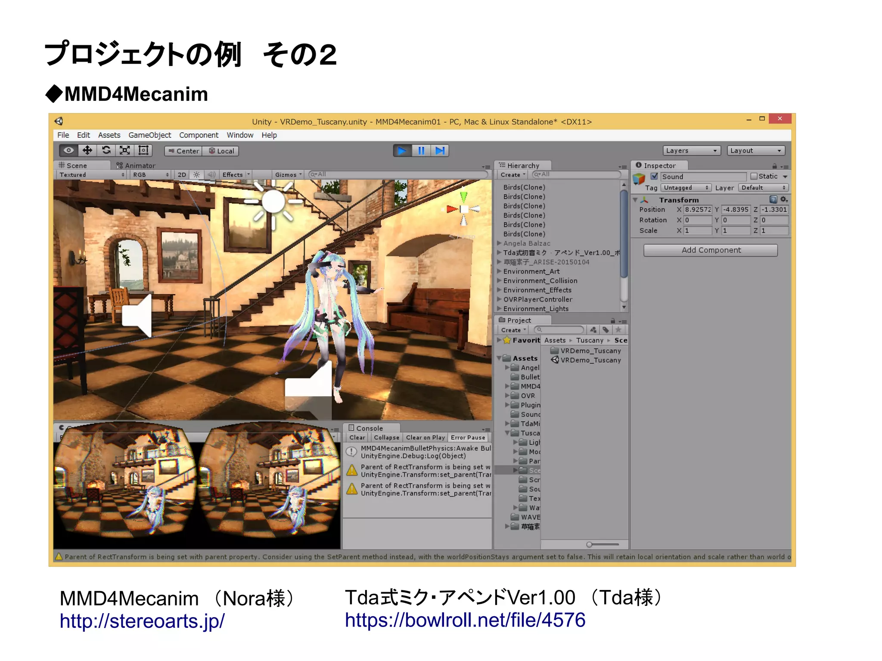
Task: Uncheck the Sound object active checkbox
Action: coord(654,176)
